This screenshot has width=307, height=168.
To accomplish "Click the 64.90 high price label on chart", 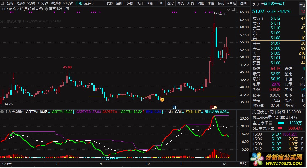I will tap(222, 14).
